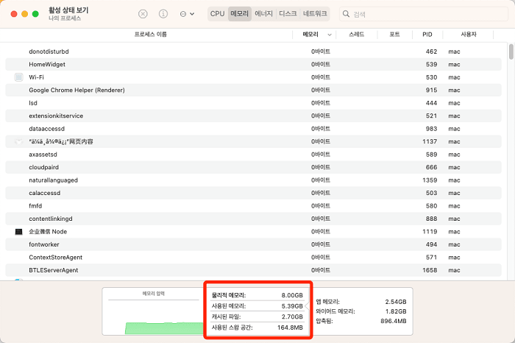The height and width of the screenshot is (343, 515).
Task: Show the 네트워크 tab
Action: [315, 14]
